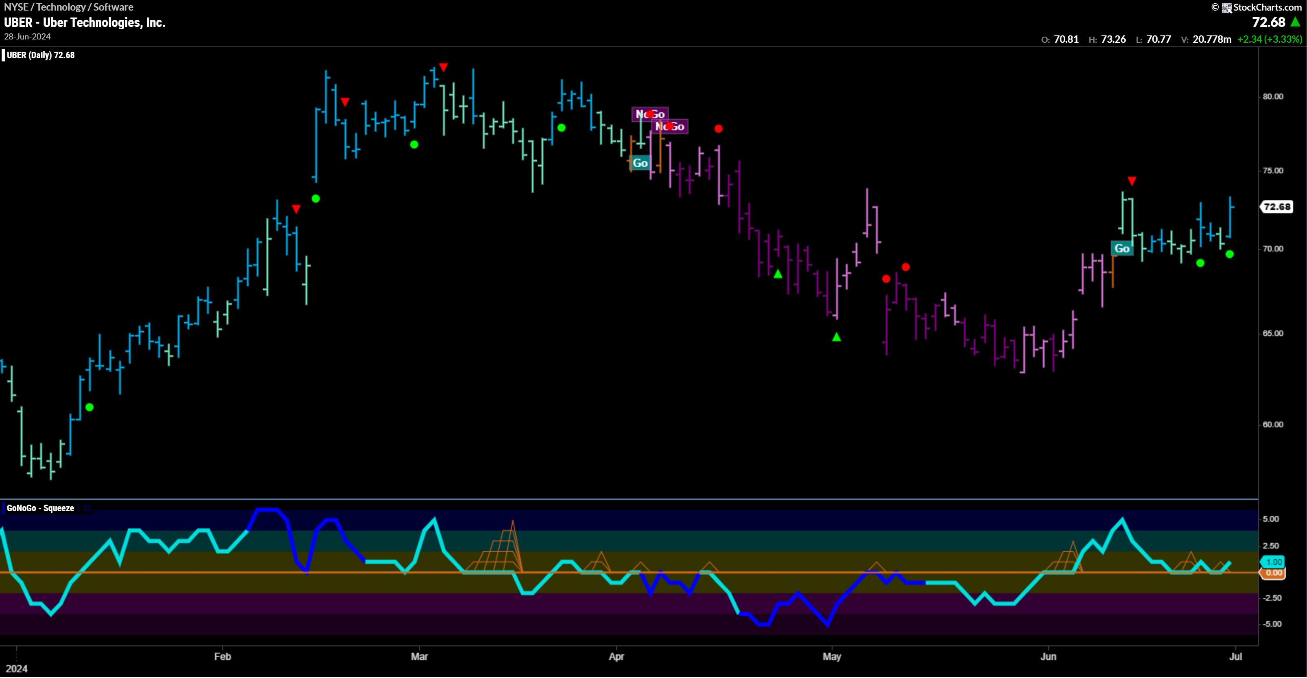The image size is (1307, 678).
Task: Click the red down-triangle above the June price spike
Action: pos(1132,181)
